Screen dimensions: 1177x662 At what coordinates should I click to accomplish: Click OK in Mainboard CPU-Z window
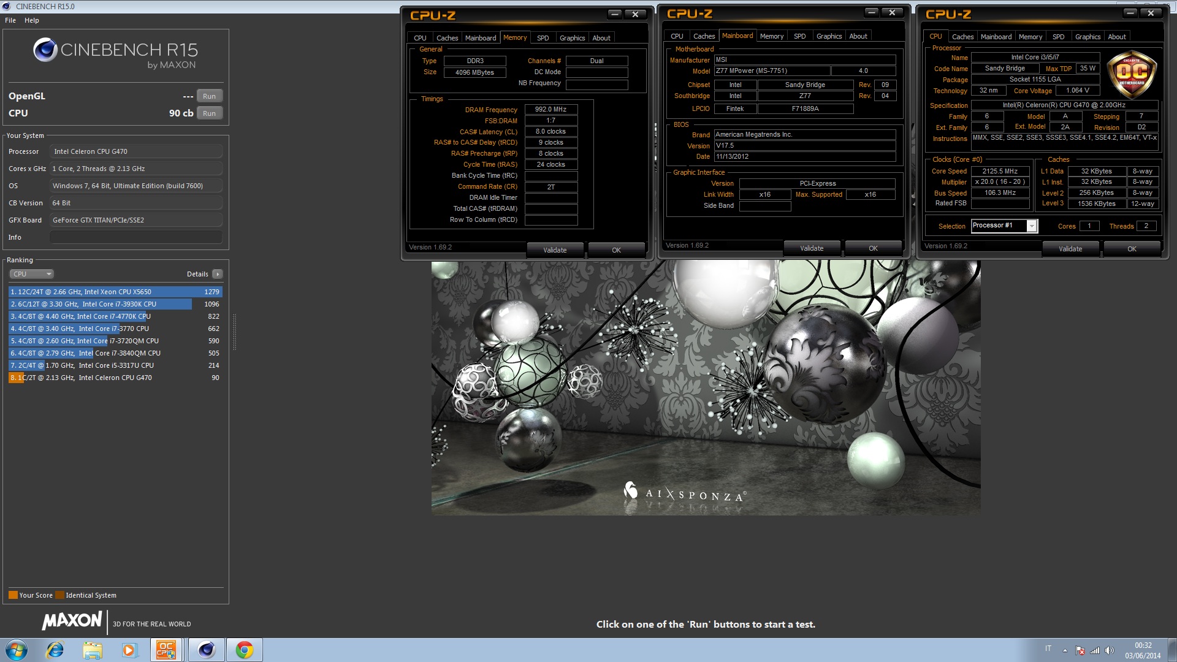point(873,248)
